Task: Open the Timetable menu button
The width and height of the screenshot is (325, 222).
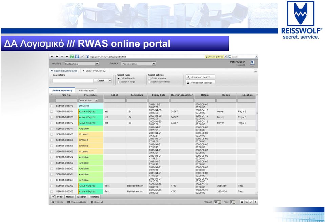Action: point(94,197)
